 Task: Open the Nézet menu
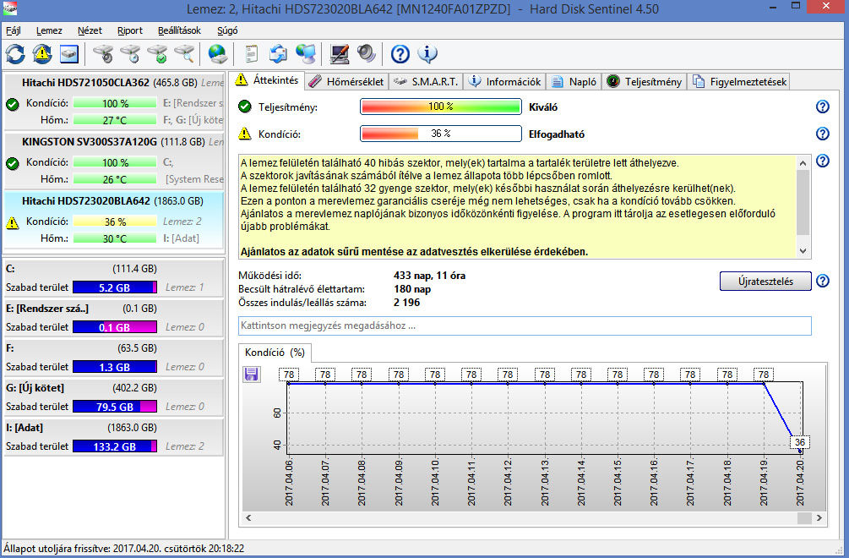(x=90, y=30)
